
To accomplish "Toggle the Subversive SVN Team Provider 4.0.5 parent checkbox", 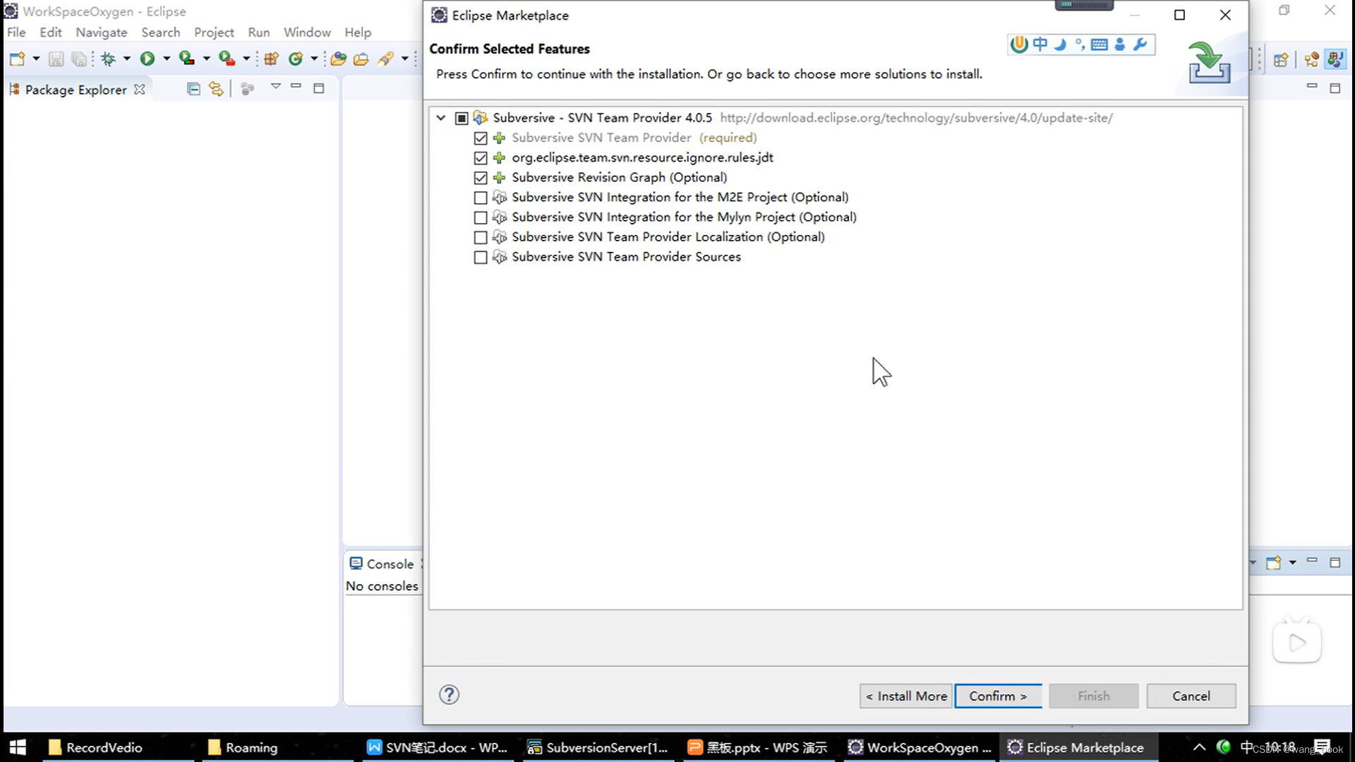I will point(462,118).
